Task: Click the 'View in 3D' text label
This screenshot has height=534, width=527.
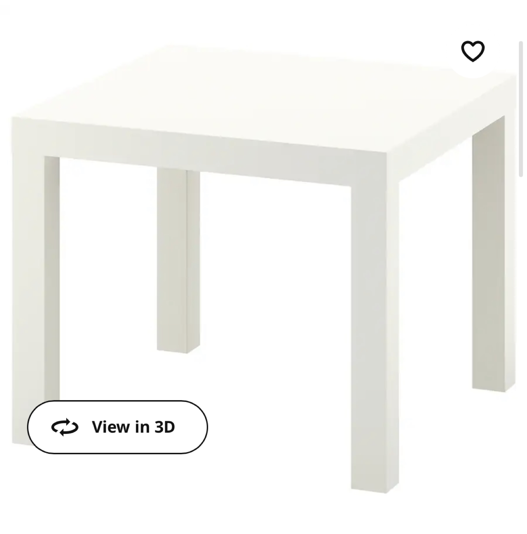Action: [x=133, y=427]
